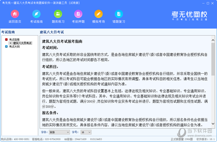This screenshot has height=142, width=217.
Task: Click the content scrollbar up arrow
Action: pyautogui.click(x=213, y=40)
